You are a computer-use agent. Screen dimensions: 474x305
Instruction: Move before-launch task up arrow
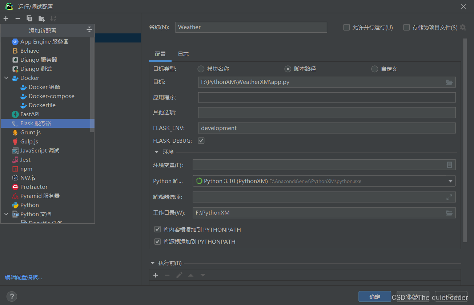click(191, 275)
